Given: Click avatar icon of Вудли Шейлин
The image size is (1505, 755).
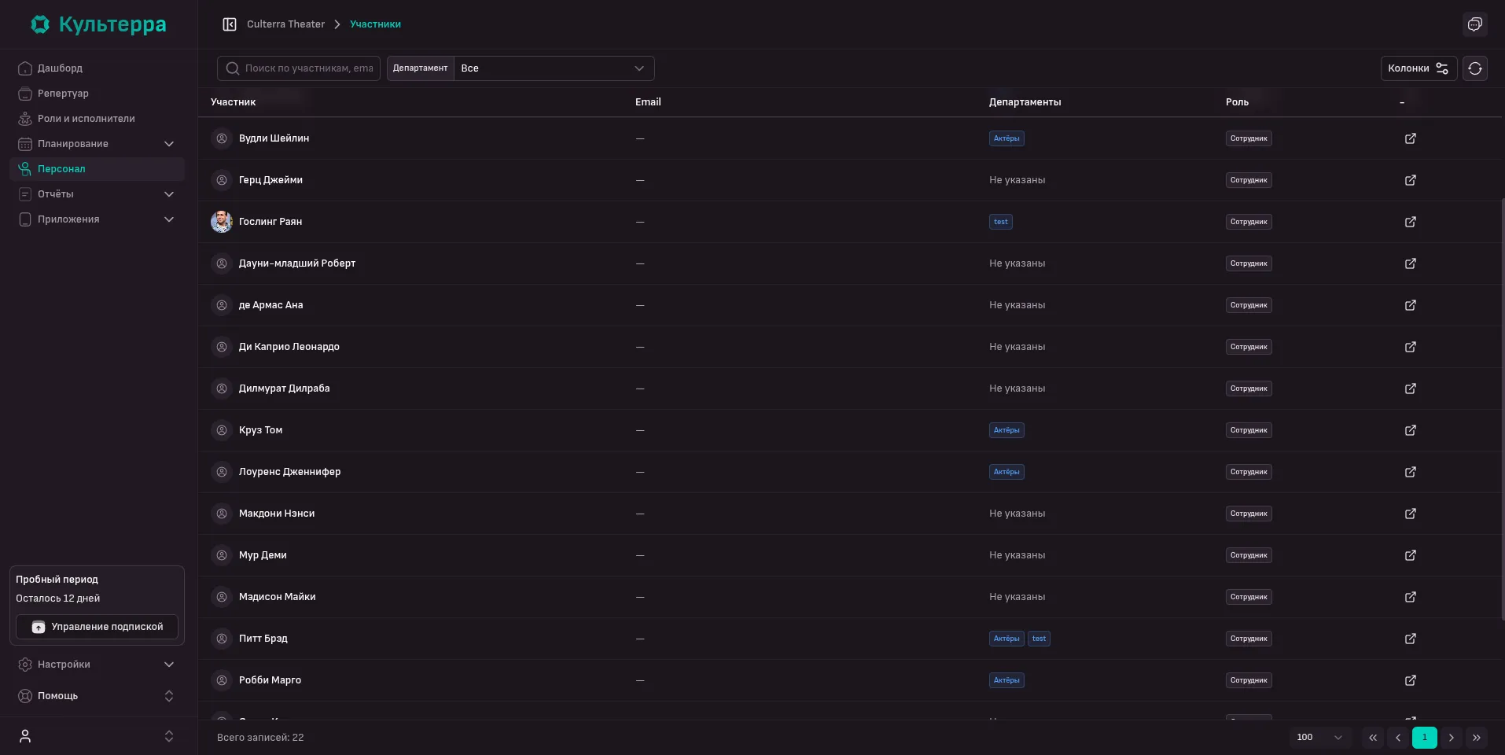Looking at the screenshot, I should pos(222,138).
